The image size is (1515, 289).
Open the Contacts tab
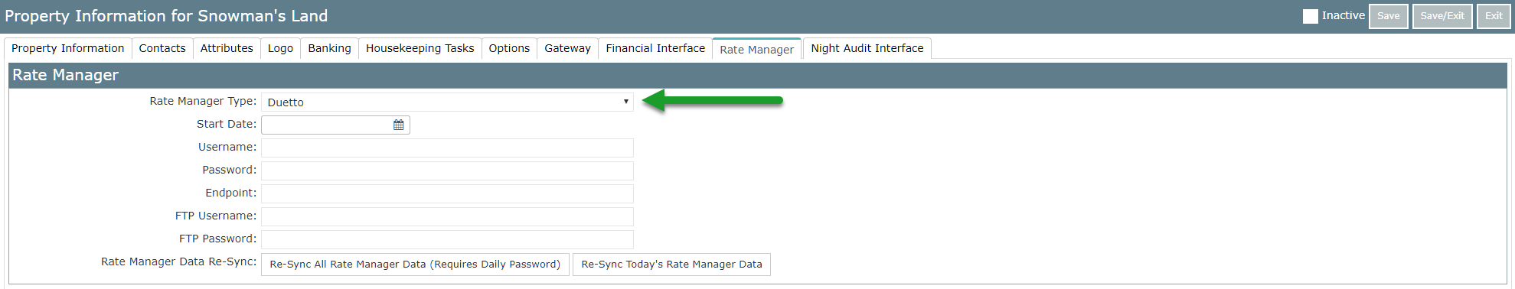[162, 48]
